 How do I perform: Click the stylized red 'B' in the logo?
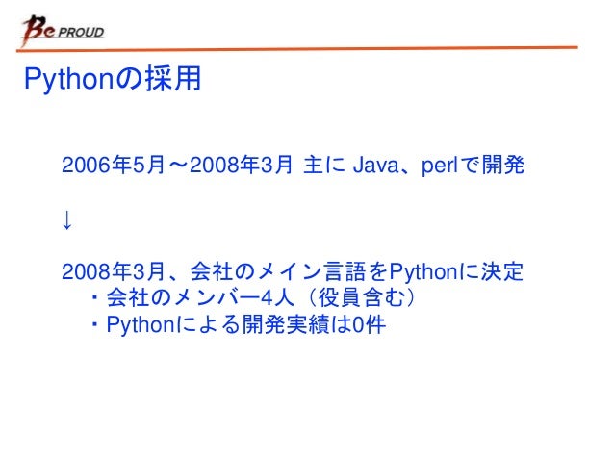pyautogui.click(x=34, y=30)
